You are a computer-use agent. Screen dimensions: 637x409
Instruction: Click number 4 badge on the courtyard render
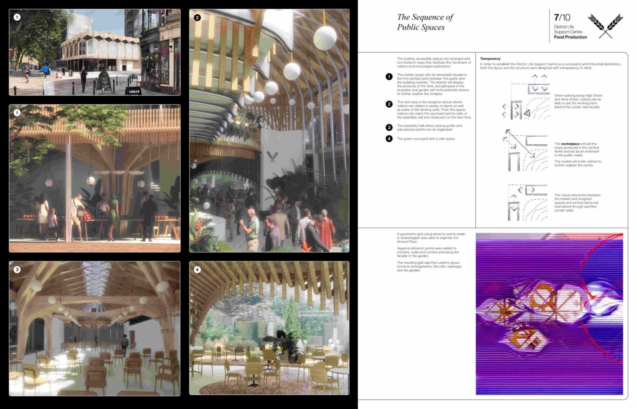197,269
